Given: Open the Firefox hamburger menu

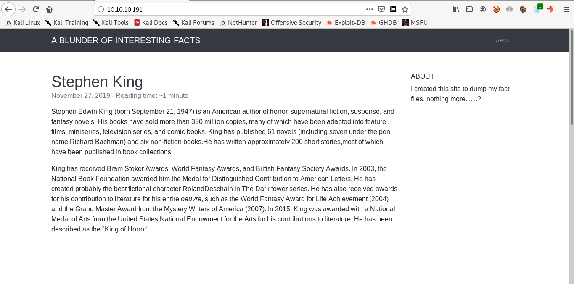Looking at the screenshot, I should click(x=566, y=9).
